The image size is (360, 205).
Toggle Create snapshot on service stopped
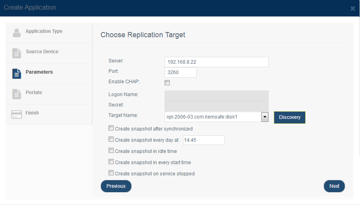tap(111, 173)
